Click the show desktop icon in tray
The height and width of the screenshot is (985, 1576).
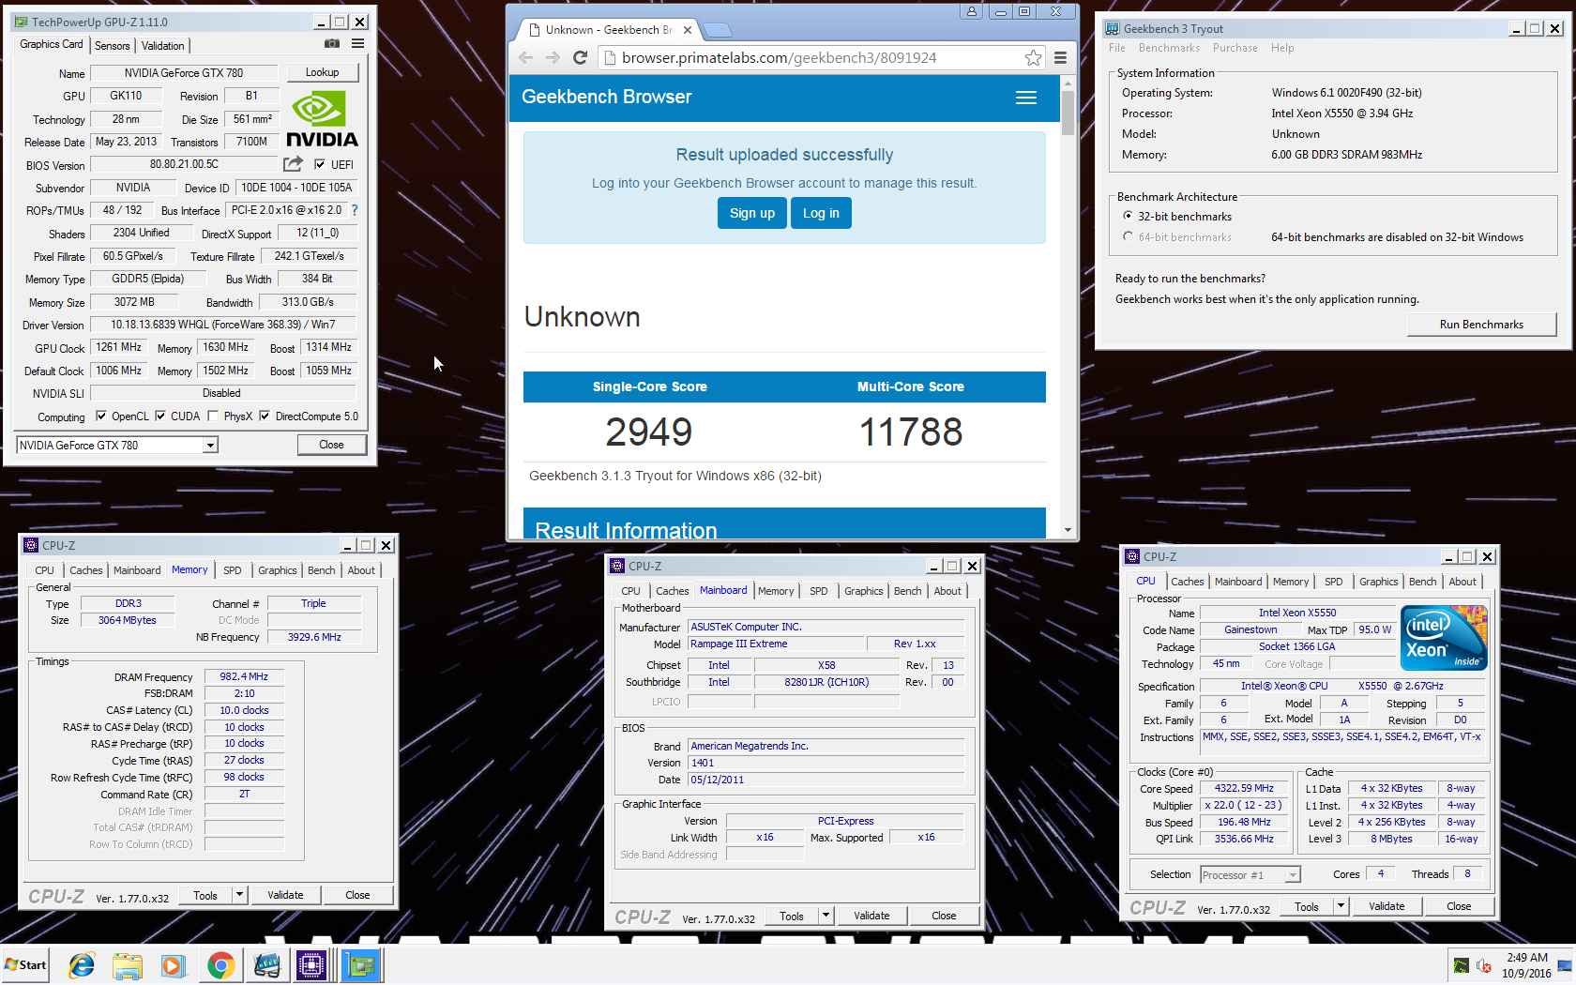tap(1564, 965)
